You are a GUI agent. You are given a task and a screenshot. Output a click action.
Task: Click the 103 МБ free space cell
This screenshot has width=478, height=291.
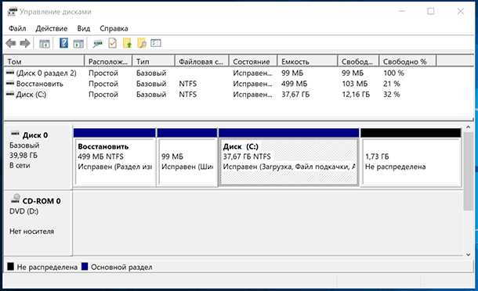[354, 84]
